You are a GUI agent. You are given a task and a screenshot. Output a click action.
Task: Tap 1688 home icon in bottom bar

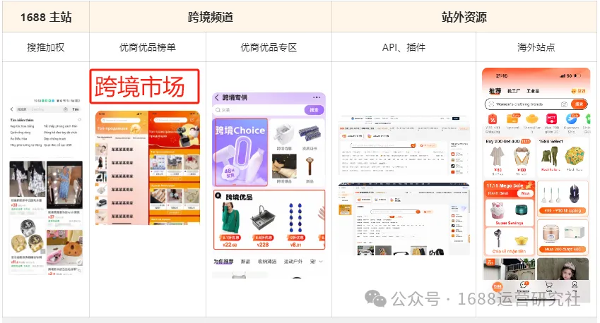pyautogui.click(x=497, y=286)
